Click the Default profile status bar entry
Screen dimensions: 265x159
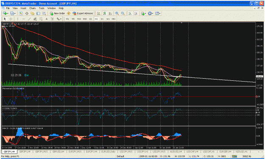120,156
